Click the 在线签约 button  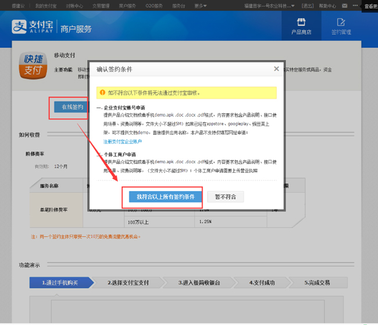point(72,107)
